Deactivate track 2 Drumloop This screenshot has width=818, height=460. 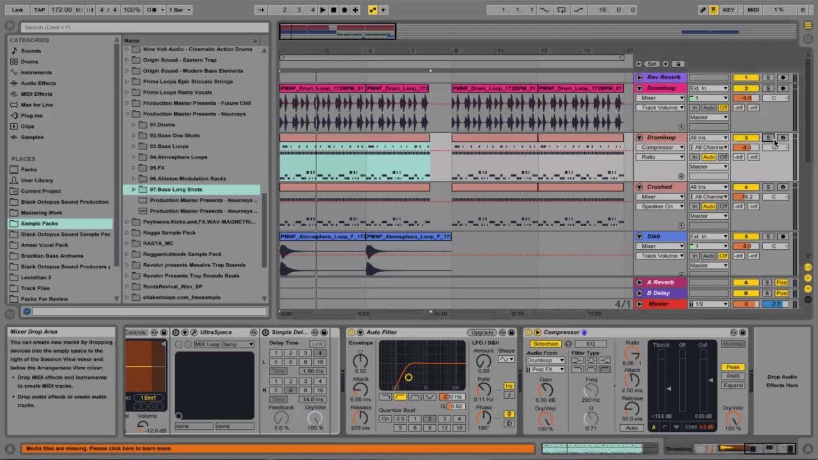point(745,88)
